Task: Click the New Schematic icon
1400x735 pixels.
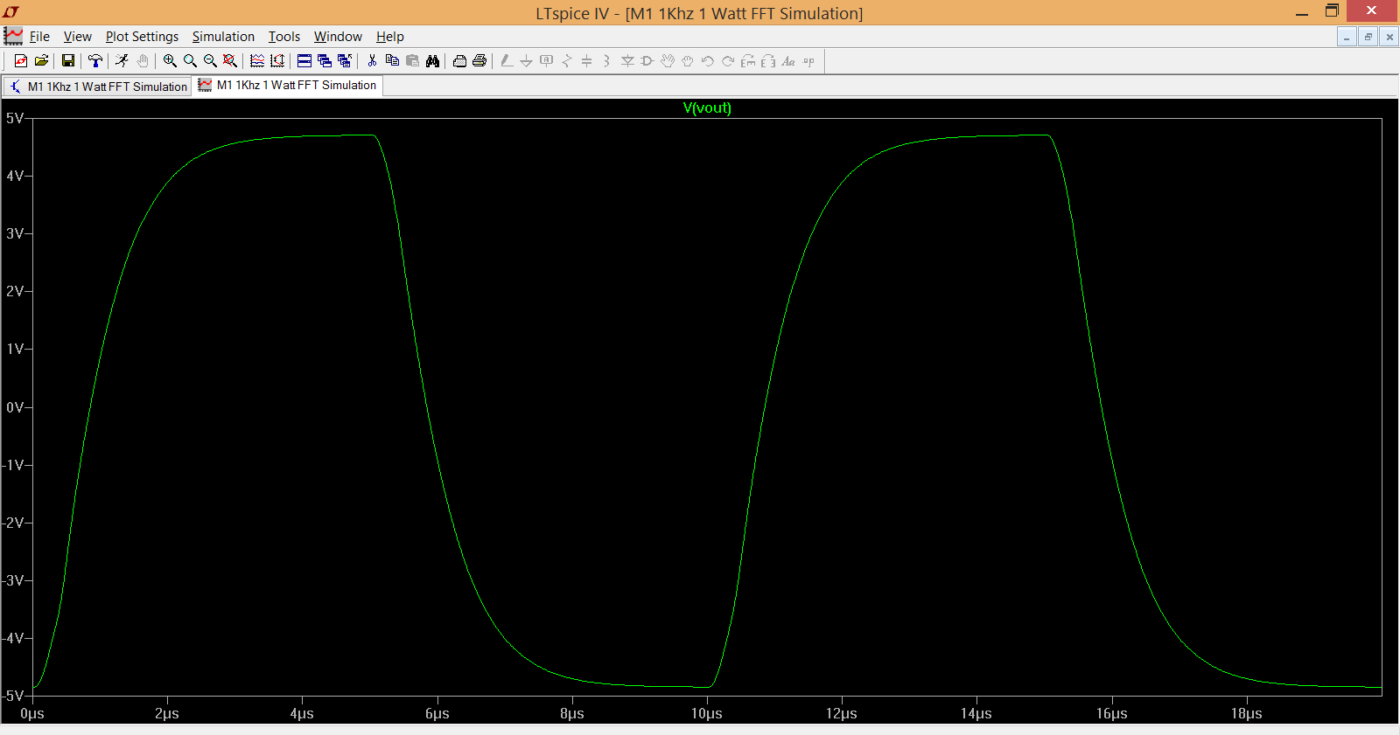Action: pyautogui.click(x=21, y=61)
